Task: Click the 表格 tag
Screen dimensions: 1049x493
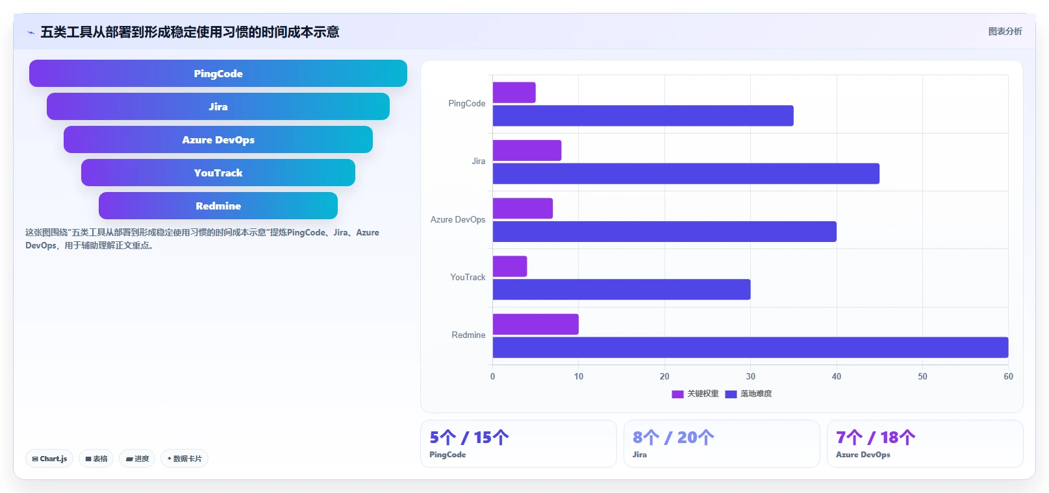Action: tap(96, 459)
